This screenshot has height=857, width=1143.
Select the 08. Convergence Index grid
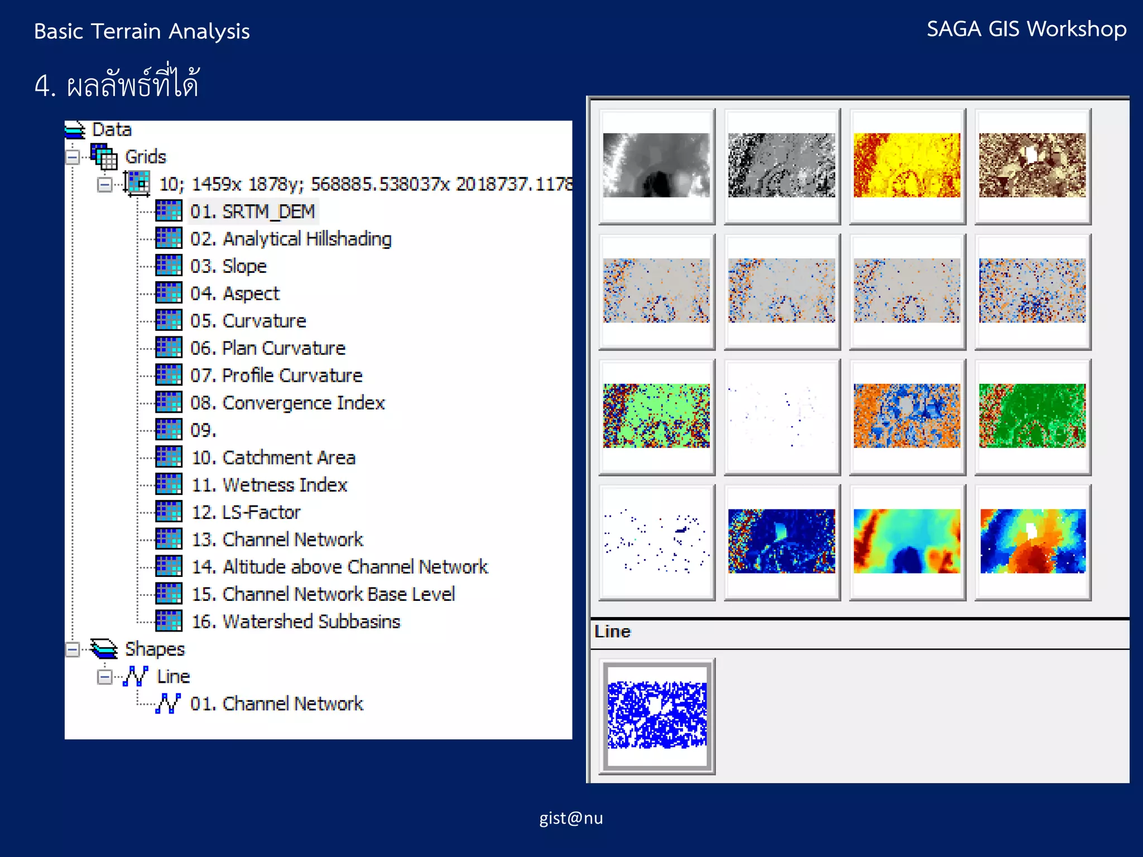click(287, 403)
